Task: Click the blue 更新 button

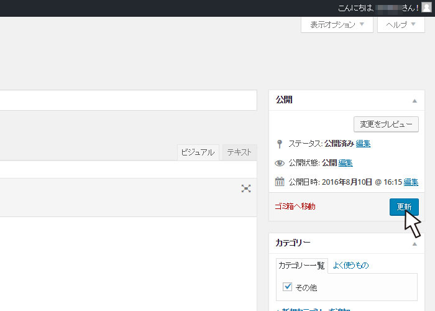Action: coord(404,207)
